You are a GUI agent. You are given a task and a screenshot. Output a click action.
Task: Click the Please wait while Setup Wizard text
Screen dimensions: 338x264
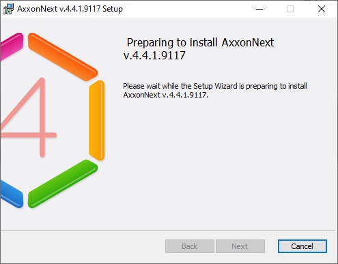pyautogui.click(x=215, y=86)
